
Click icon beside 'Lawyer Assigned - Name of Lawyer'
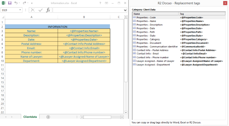coord(134,61)
